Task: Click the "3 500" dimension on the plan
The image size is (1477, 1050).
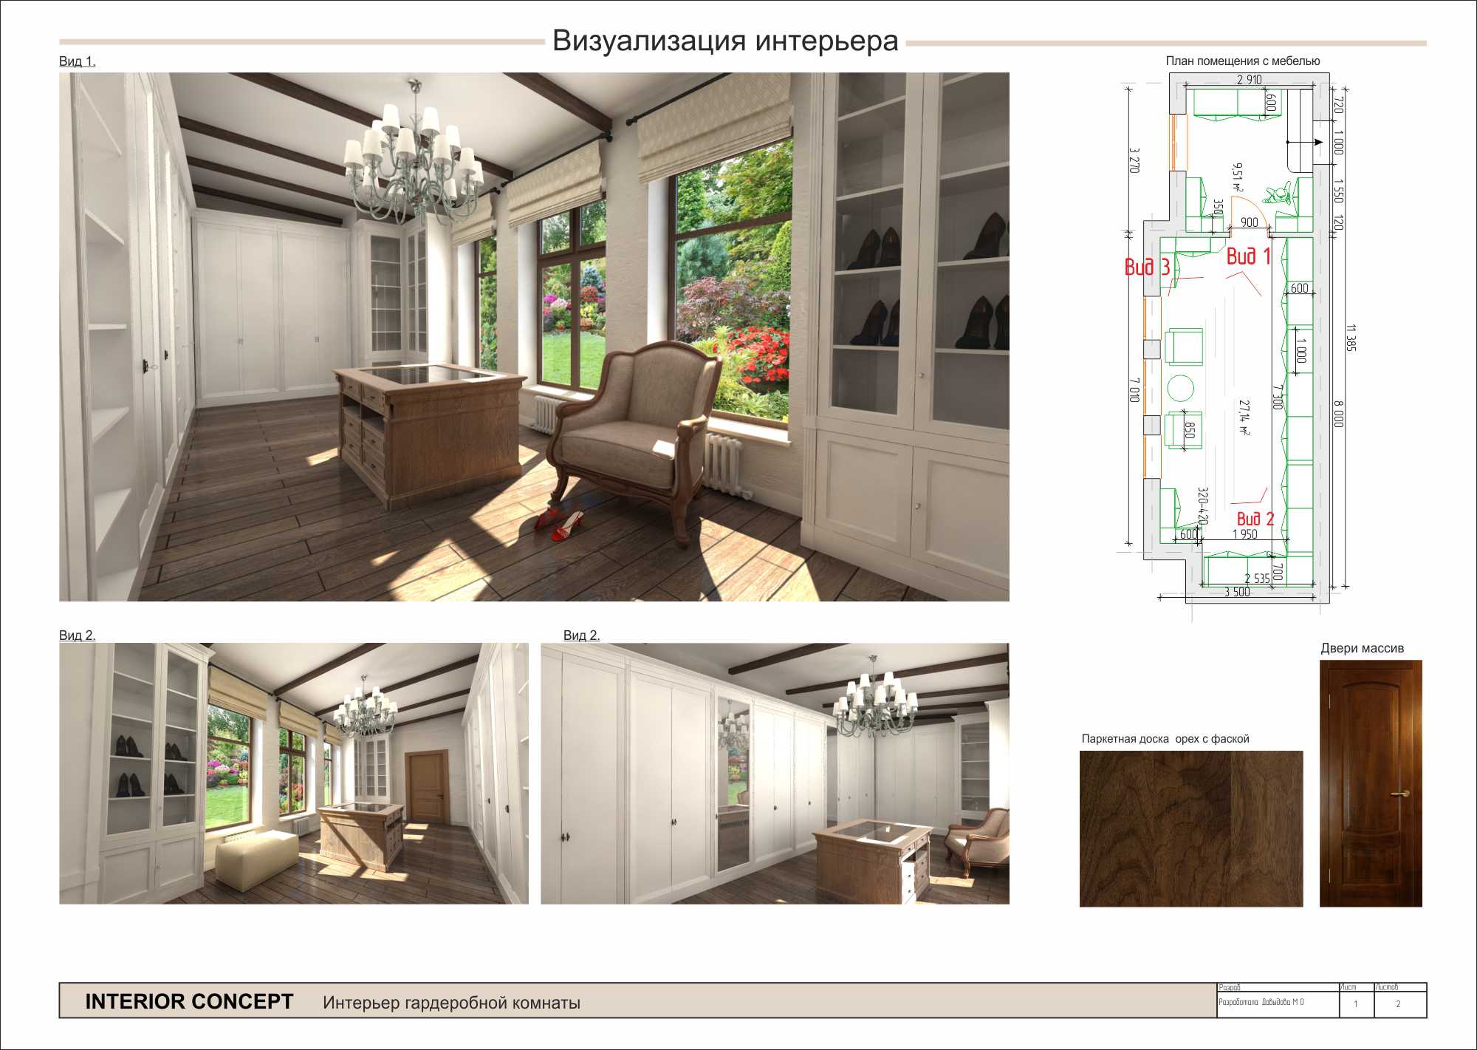Action: pyautogui.click(x=1237, y=592)
